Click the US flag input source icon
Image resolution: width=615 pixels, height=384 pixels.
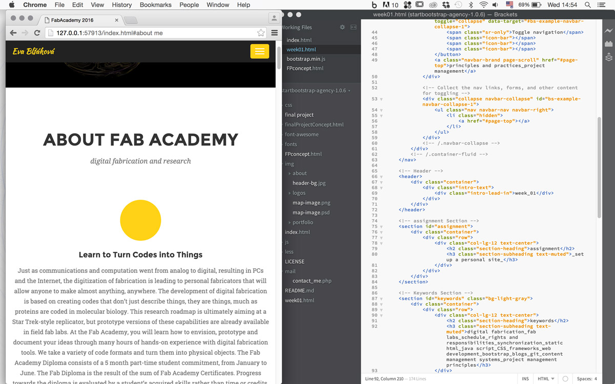510,5
